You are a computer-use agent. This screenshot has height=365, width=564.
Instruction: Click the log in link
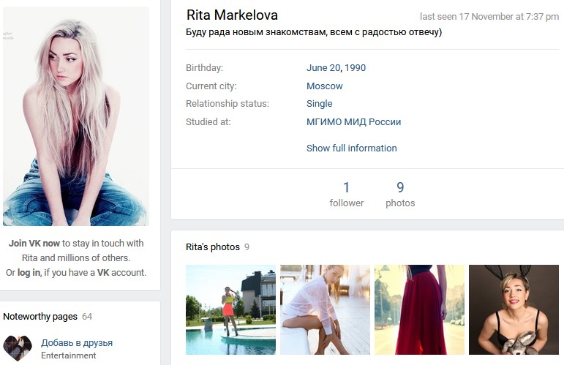pyautogui.click(x=29, y=272)
